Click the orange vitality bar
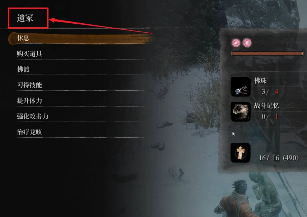 [267, 53]
